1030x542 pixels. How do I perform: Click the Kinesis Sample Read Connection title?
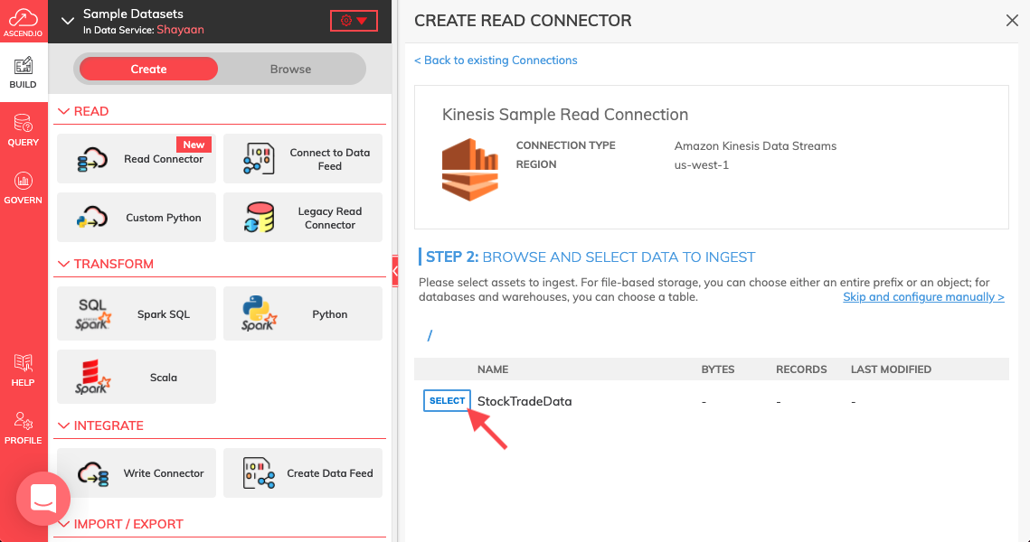565,114
